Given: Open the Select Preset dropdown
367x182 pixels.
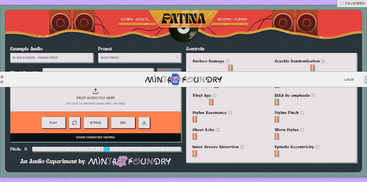Looking at the screenshot, I should (x=139, y=58).
